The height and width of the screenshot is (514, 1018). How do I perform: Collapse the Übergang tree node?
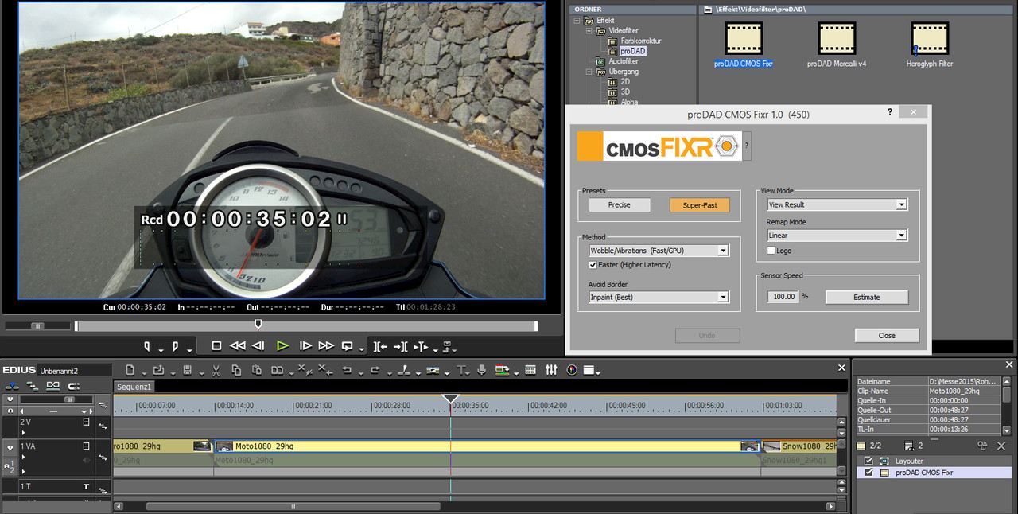(590, 72)
